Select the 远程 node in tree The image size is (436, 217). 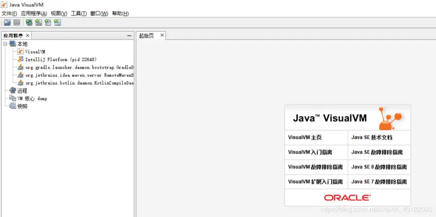point(22,91)
